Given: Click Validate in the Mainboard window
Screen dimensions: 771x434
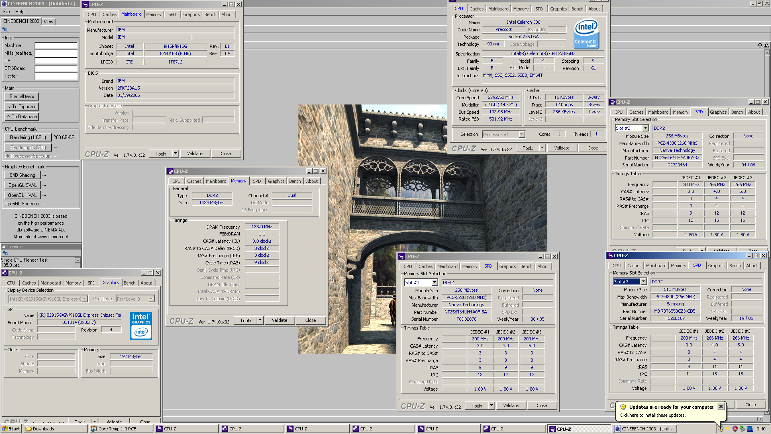Looking at the screenshot, I should pyautogui.click(x=195, y=154).
